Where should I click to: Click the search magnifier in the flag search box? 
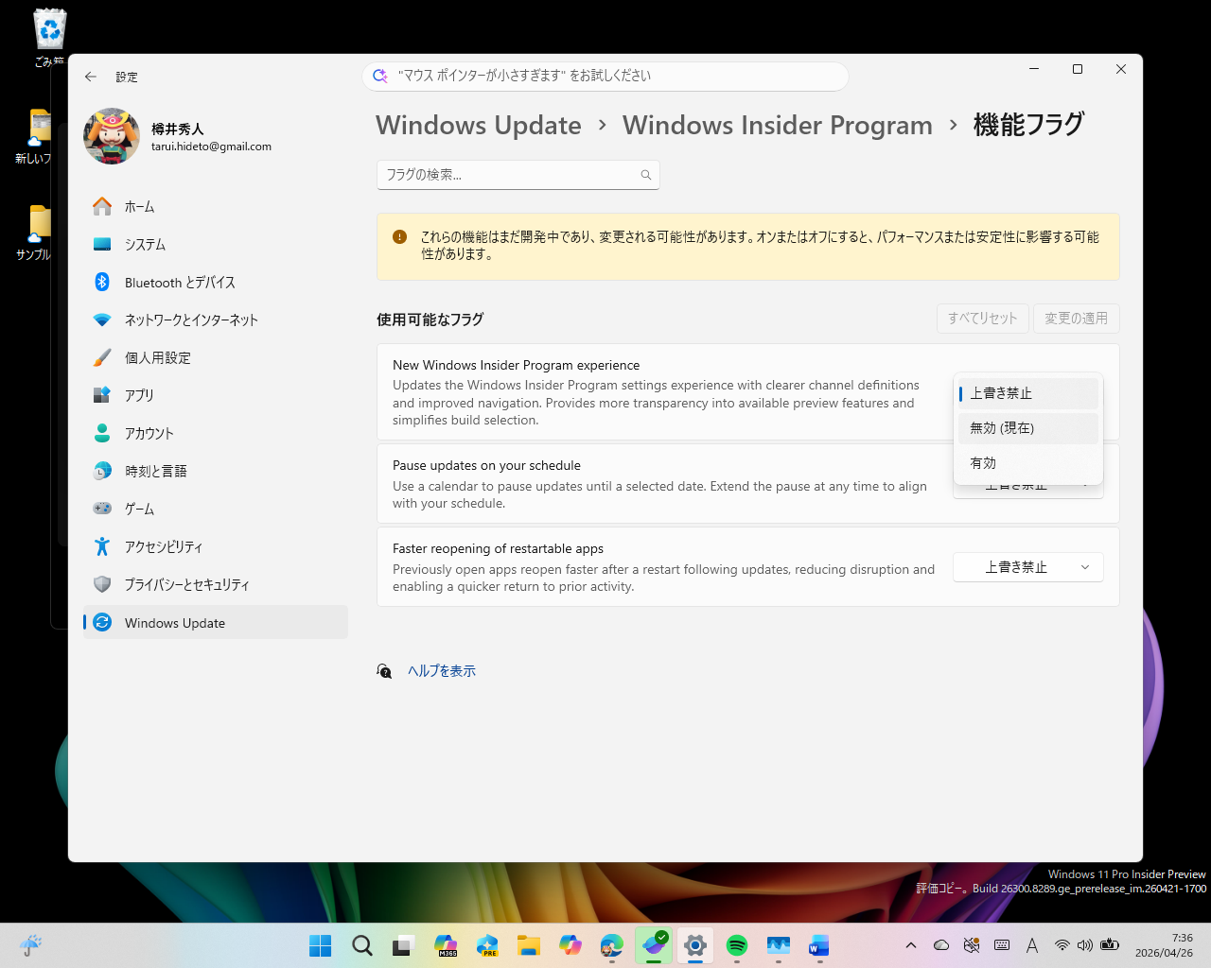pyautogui.click(x=645, y=175)
